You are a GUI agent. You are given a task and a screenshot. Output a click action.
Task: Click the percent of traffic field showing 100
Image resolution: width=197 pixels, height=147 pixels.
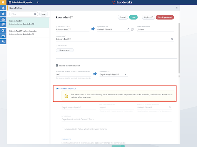pos(73,74)
